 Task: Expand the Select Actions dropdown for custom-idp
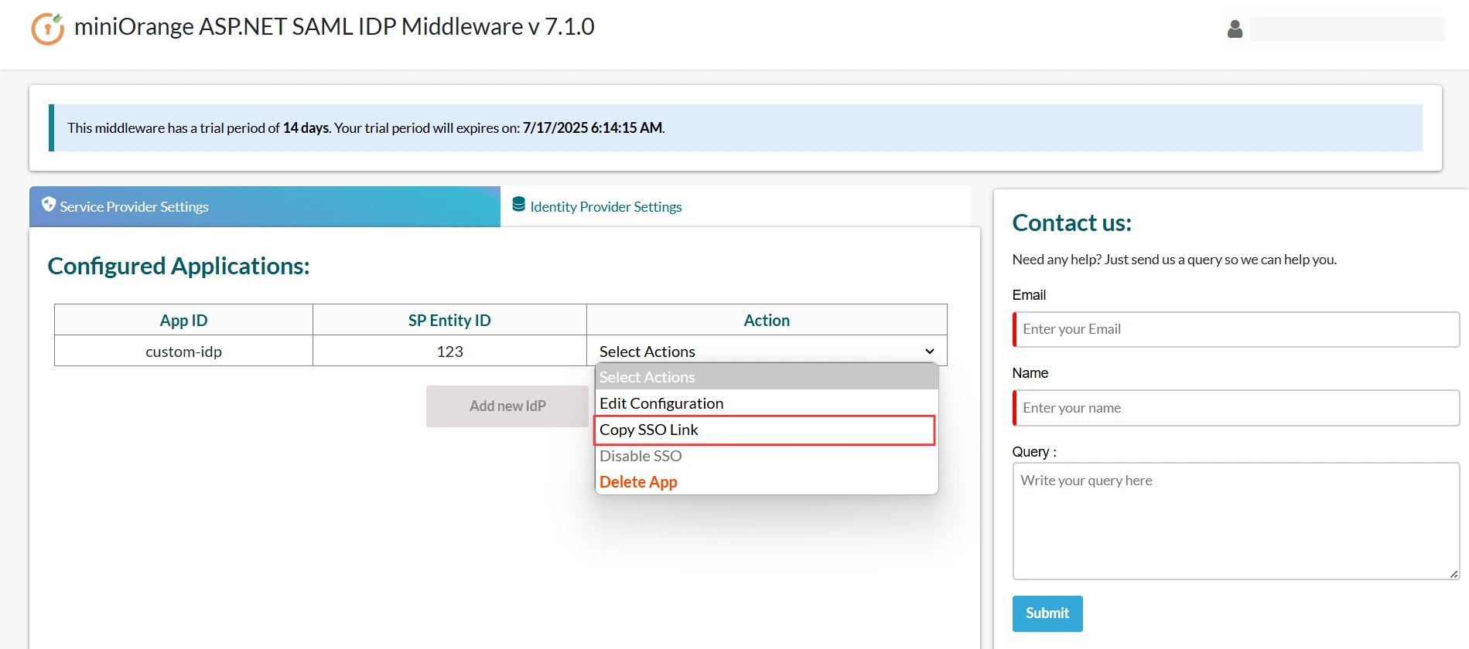(767, 351)
